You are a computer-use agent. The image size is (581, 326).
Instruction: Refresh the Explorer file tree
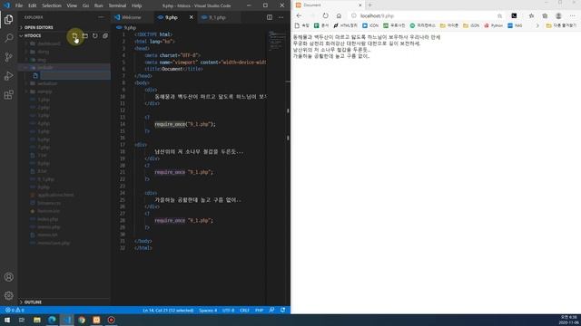(x=95, y=36)
